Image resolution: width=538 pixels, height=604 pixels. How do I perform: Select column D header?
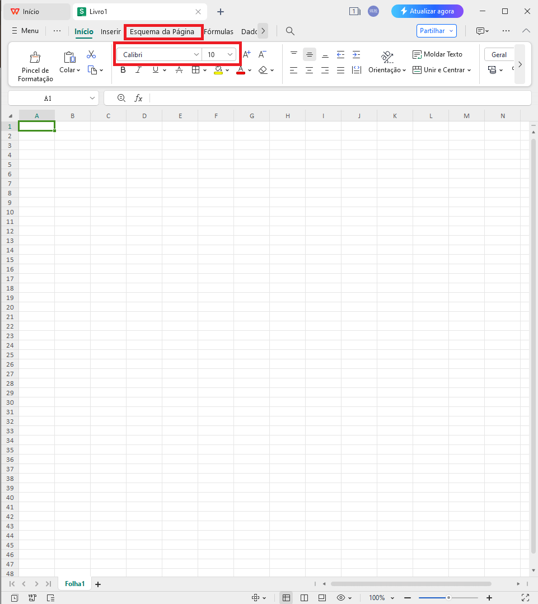pos(144,116)
